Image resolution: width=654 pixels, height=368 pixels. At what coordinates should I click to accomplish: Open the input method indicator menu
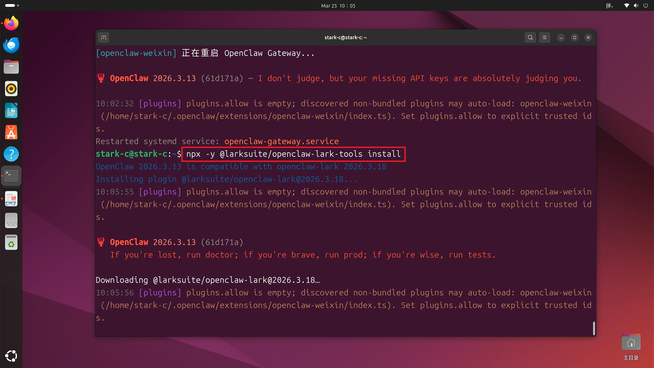(x=609, y=5)
